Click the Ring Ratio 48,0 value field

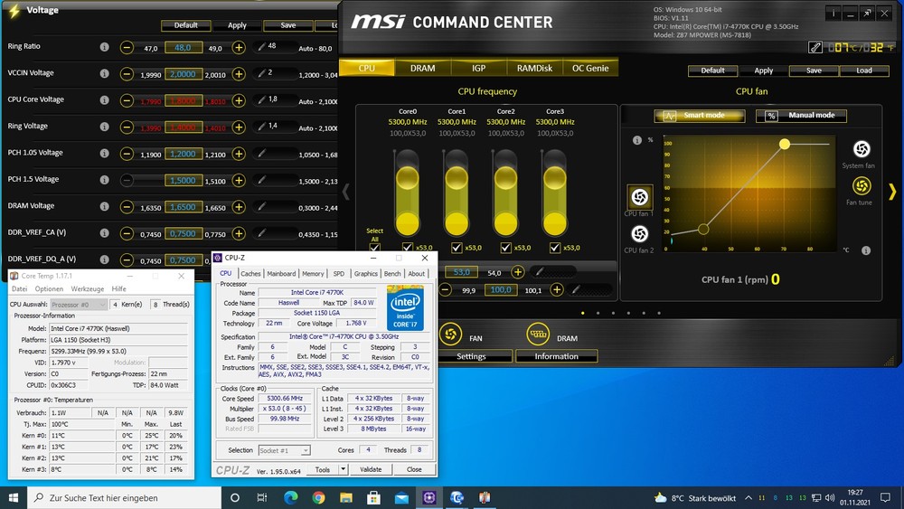[x=184, y=48]
